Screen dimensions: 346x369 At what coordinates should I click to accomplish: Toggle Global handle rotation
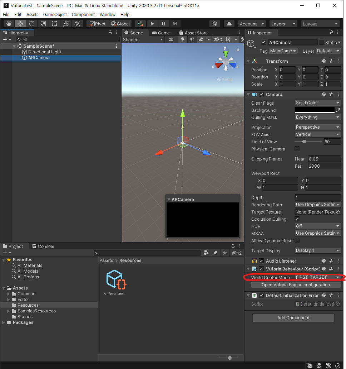[x=120, y=24]
